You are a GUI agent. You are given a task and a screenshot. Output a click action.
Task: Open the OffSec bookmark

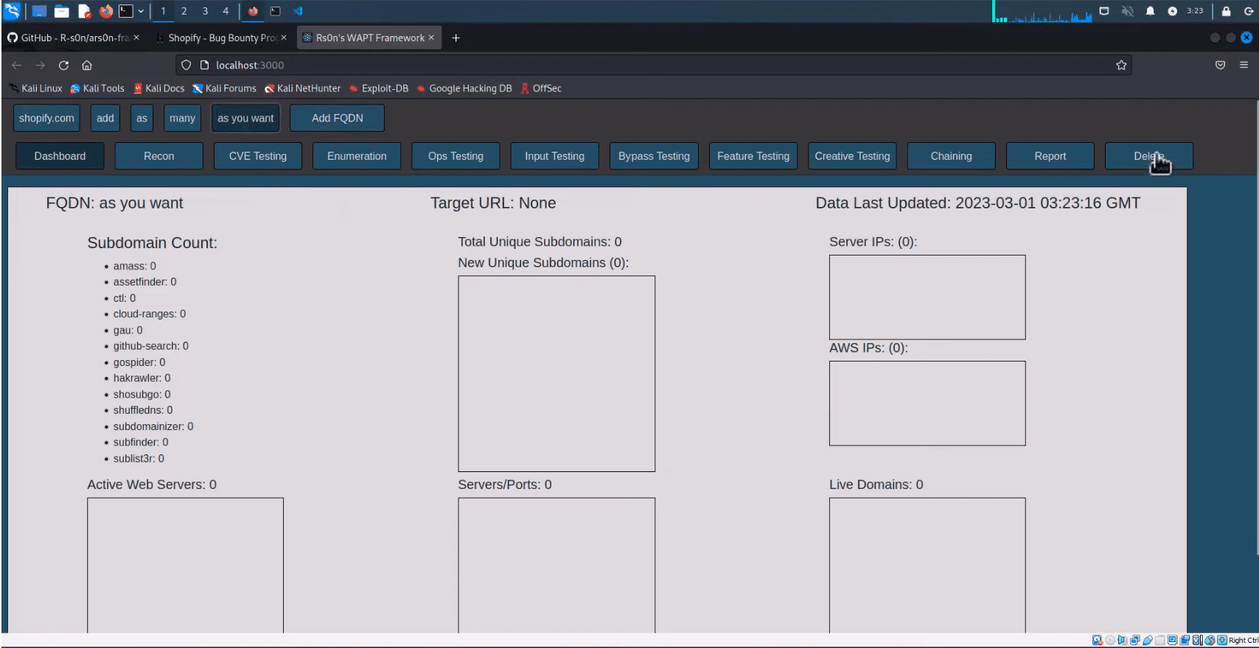click(x=541, y=88)
